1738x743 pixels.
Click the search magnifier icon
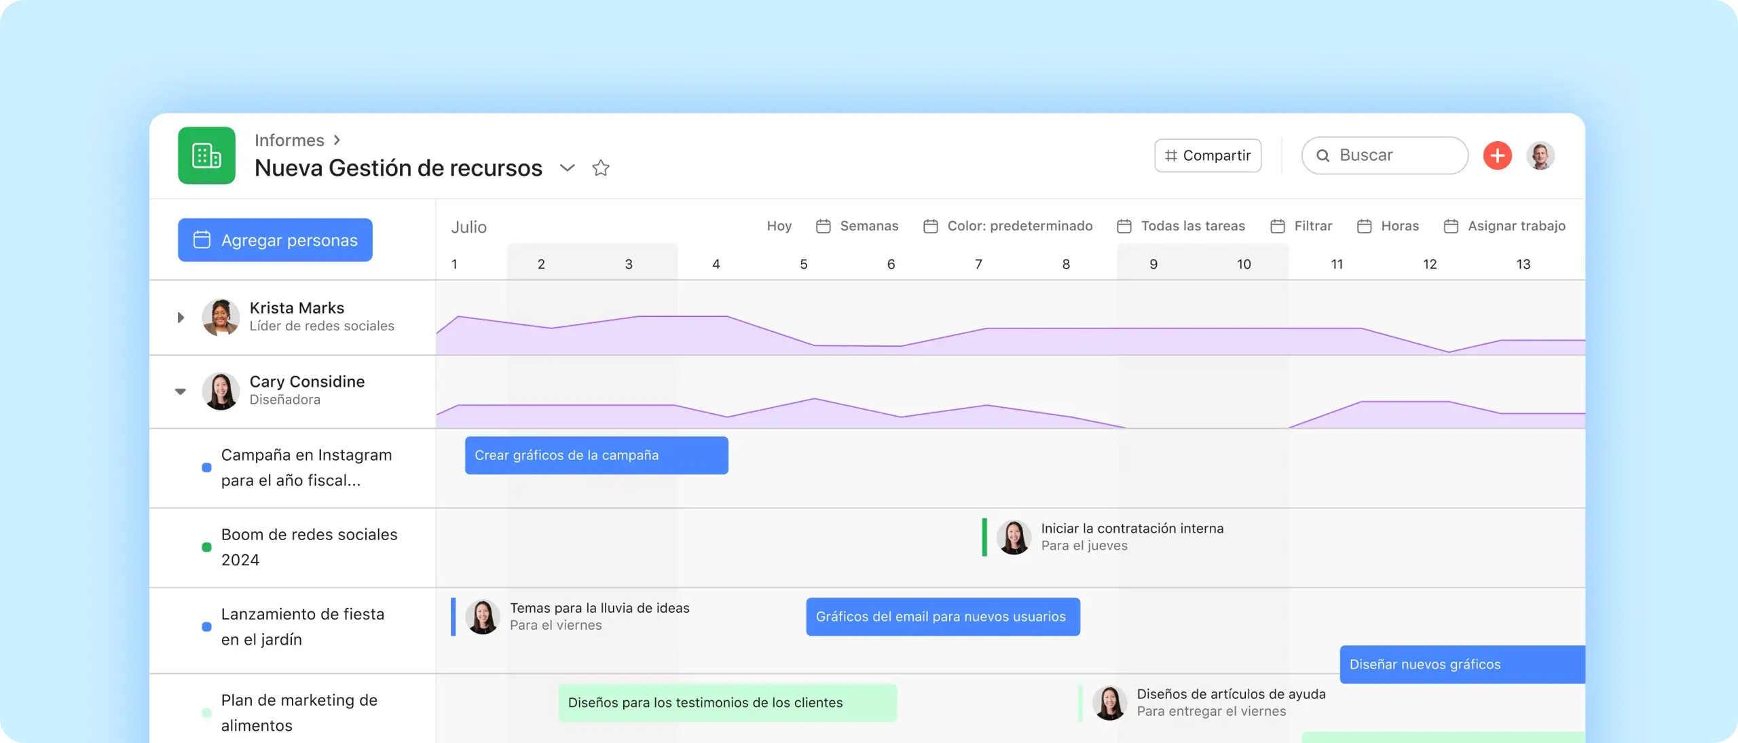1323,155
